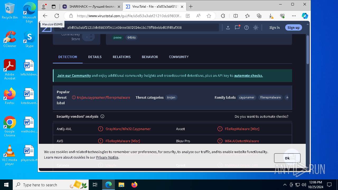Open Task View on the taskbar

coord(95,185)
